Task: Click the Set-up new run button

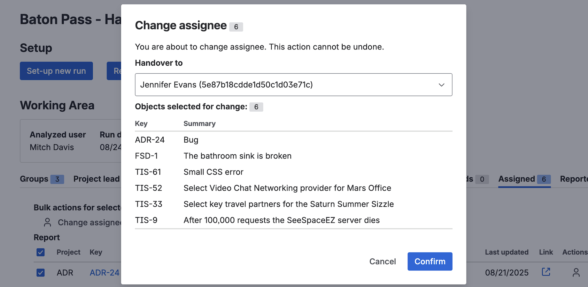Action: [x=56, y=71]
